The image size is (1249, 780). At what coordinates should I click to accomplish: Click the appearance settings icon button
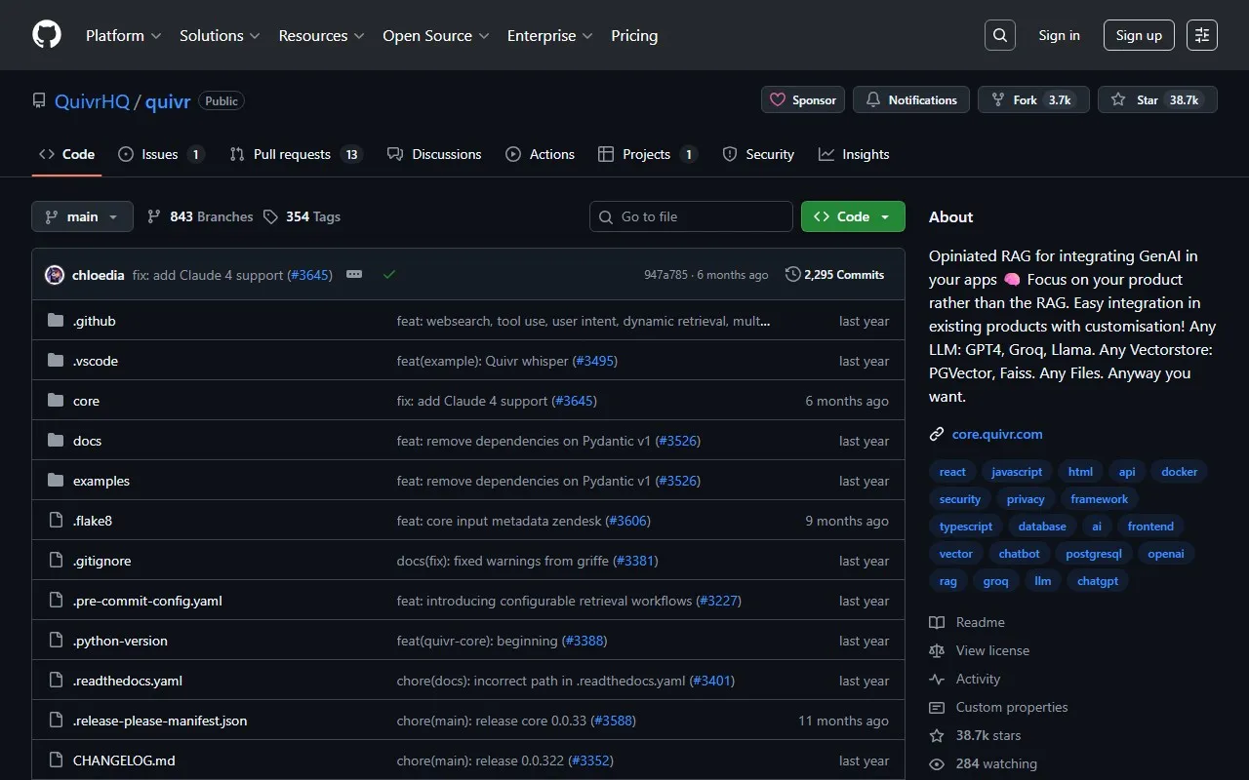pyautogui.click(x=1202, y=35)
